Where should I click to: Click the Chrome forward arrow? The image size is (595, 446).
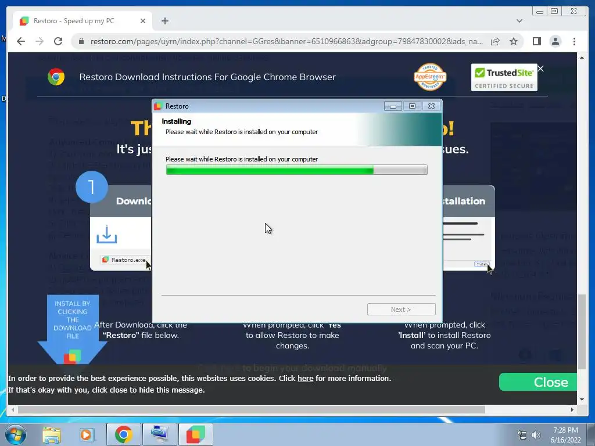pyautogui.click(x=40, y=41)
